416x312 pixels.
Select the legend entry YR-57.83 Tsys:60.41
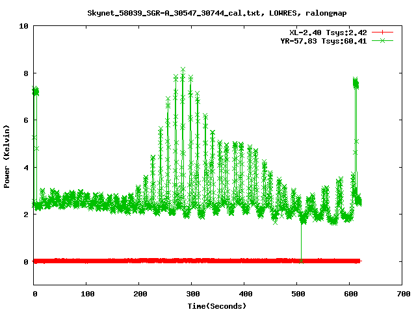click(324, 41)
